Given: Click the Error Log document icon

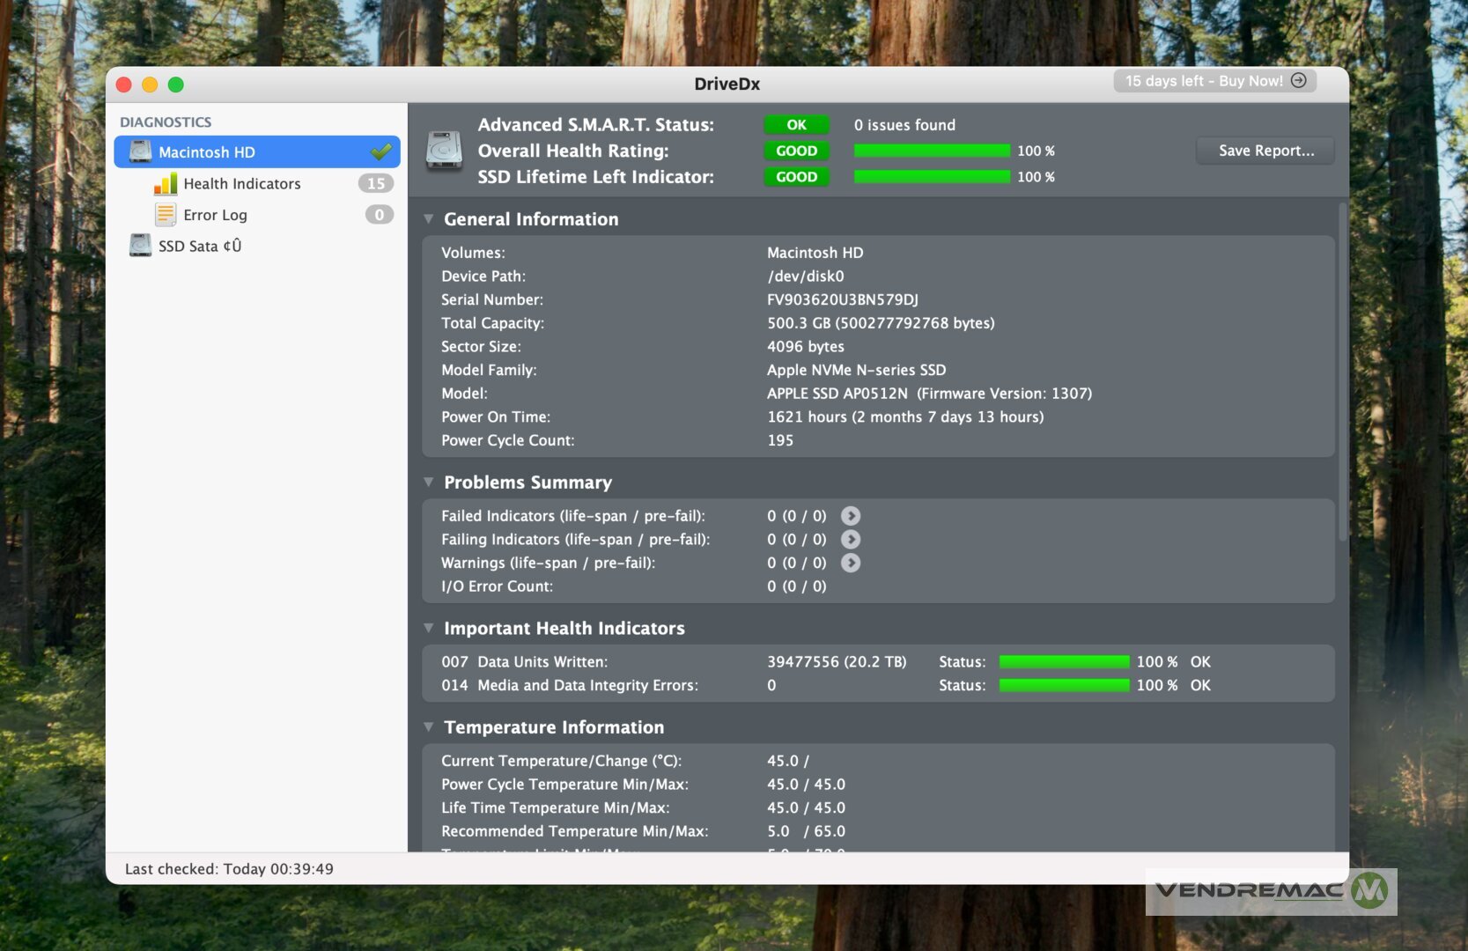Looking at the screenshot, I should click(x=166, y=215).
